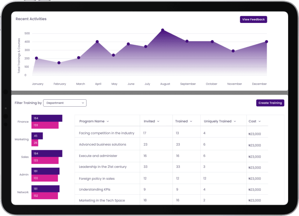Expand the Invited column sort chevron
This screenshot has height=216, width=299.
(x=158, y=121)
